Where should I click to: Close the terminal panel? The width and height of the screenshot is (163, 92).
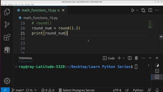[x=157, y=58]
